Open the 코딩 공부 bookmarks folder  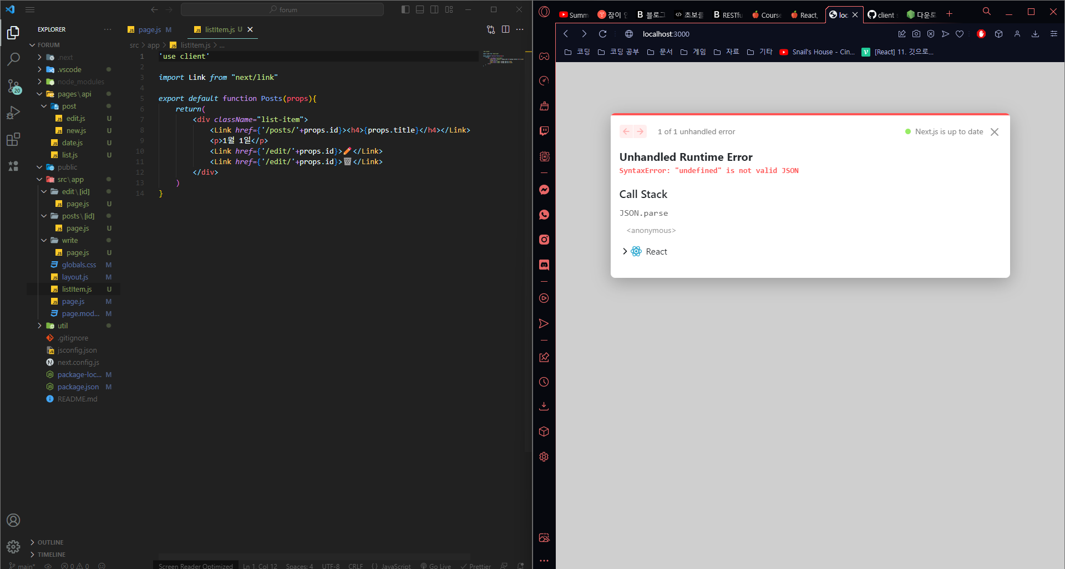click(x=618, y=52)
